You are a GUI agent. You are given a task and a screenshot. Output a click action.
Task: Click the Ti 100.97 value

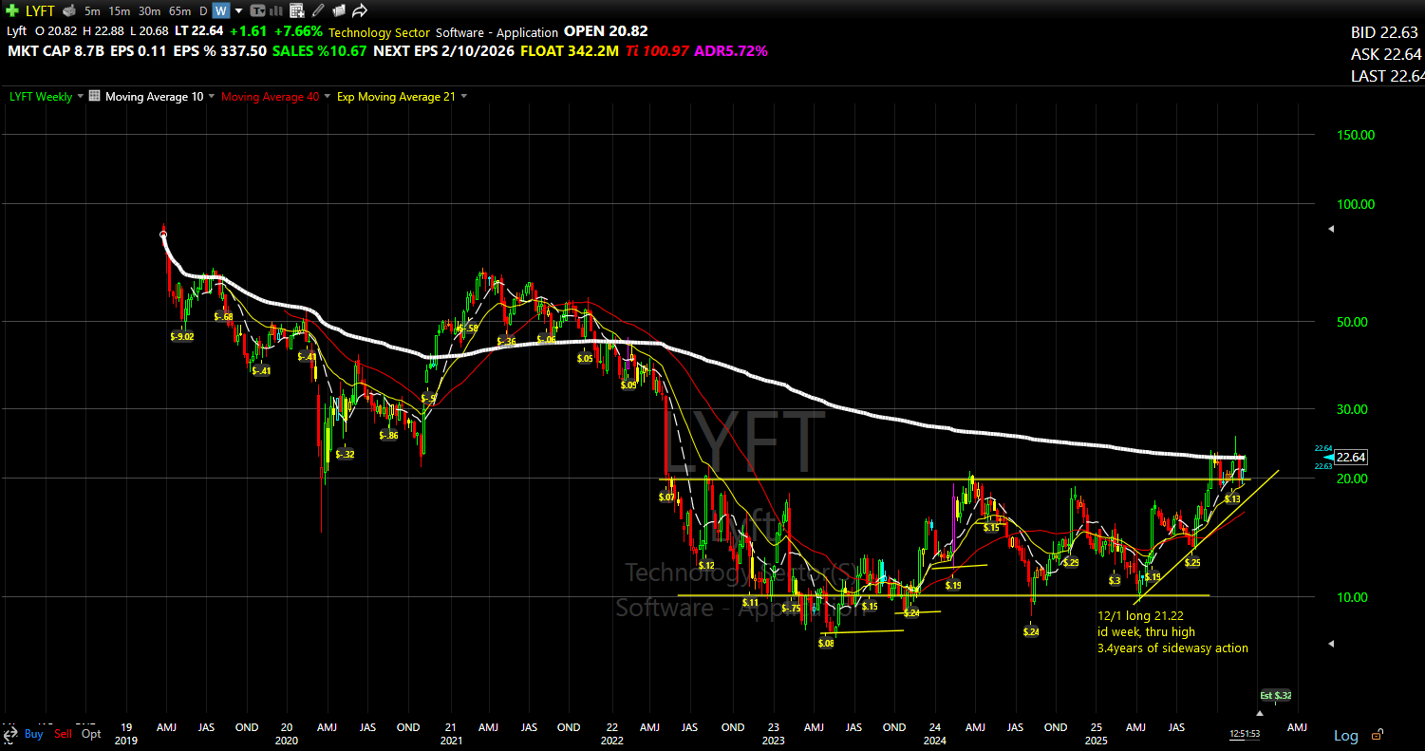[x=657, y=51]
